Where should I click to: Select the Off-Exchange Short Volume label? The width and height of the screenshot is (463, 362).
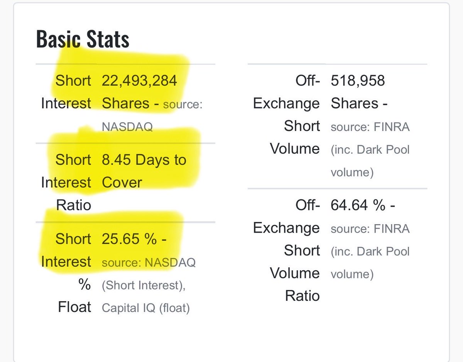286,114
